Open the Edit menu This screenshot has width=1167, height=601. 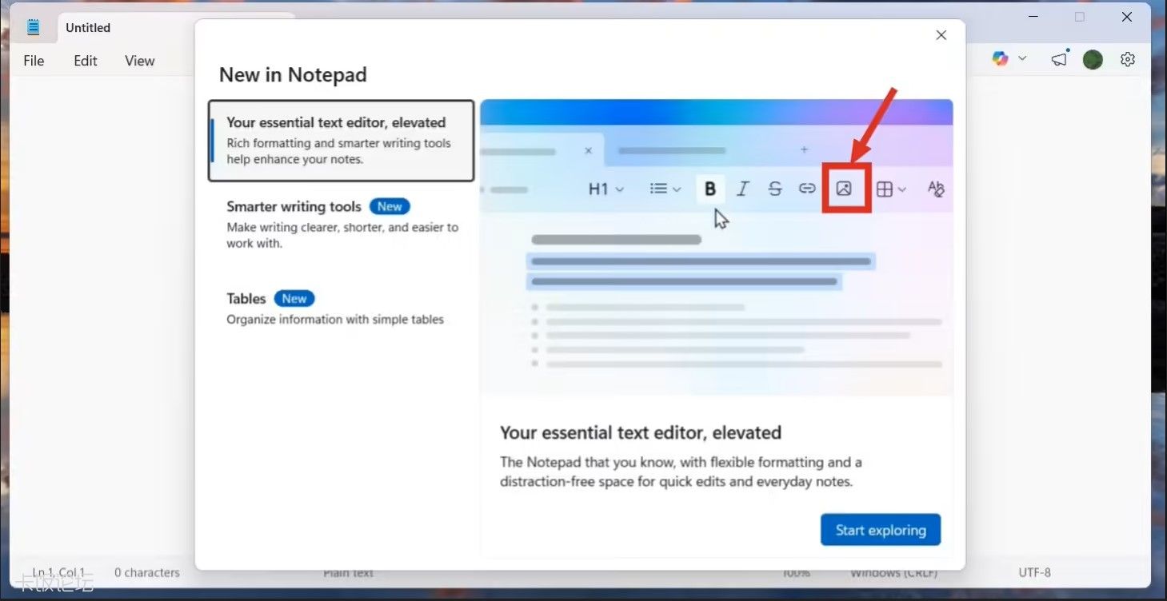(86, 61)
